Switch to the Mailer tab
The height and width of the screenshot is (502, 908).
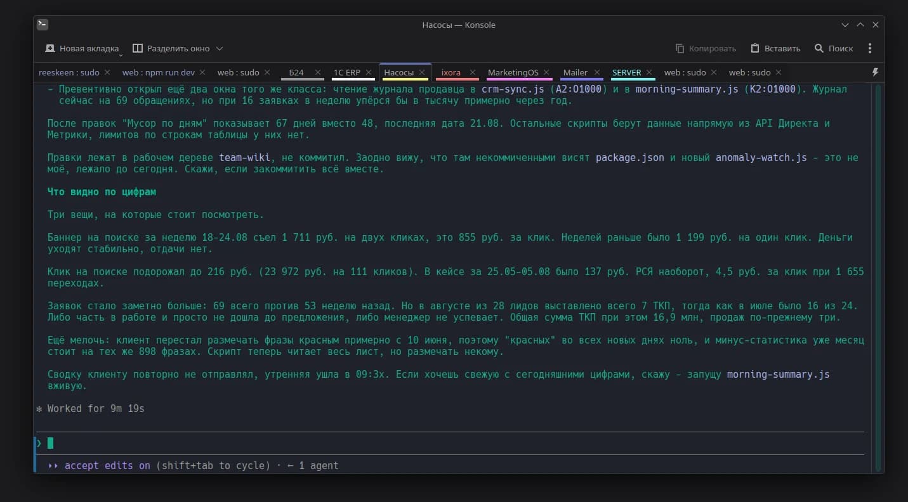pos(576,72)
